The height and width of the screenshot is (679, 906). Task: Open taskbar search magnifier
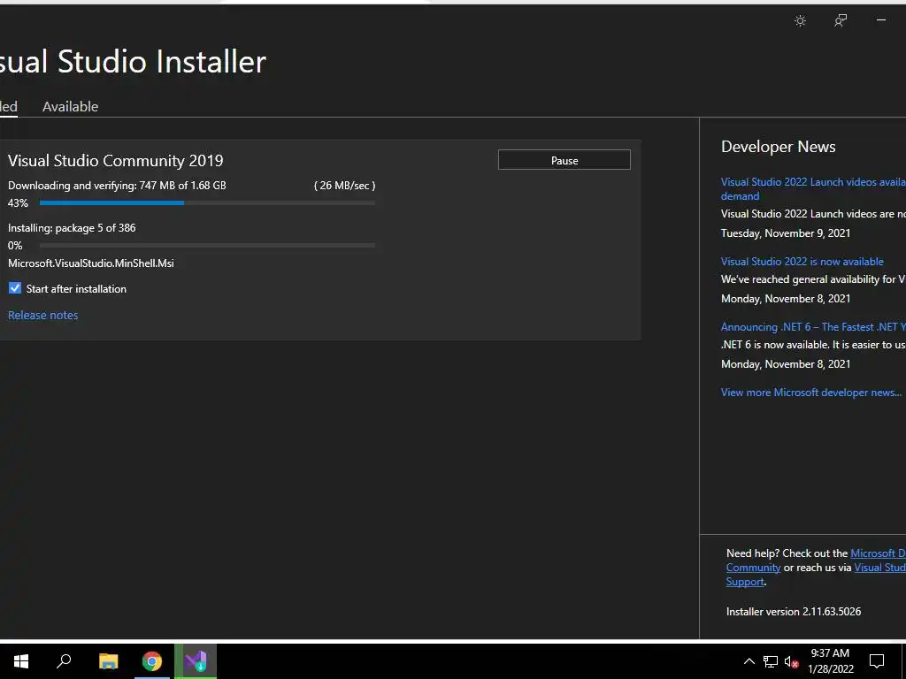click(x=64, y=661)
